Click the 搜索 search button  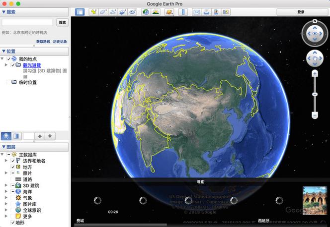click(62, 22)
